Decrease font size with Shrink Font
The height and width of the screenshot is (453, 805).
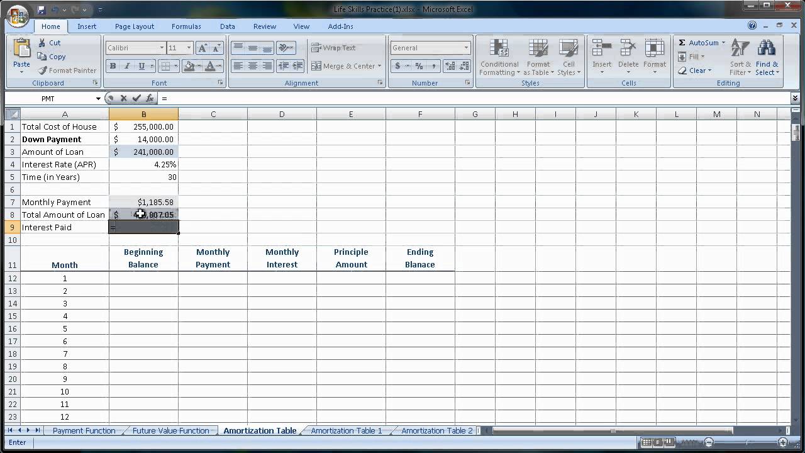point(216,48)
